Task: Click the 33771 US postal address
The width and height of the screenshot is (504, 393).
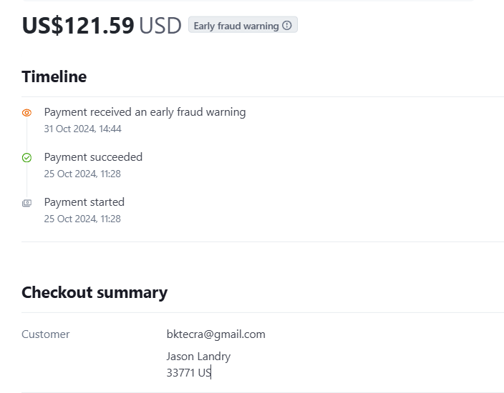Action: (x=188, y=372)
